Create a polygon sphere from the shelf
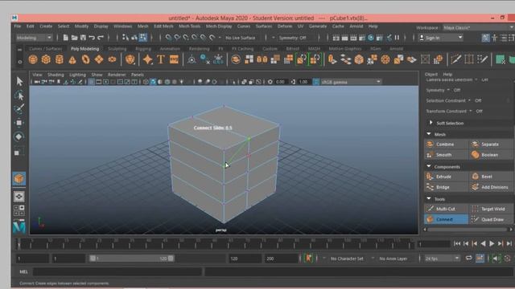The image size is (515, 289). click(x=33, y=59)
